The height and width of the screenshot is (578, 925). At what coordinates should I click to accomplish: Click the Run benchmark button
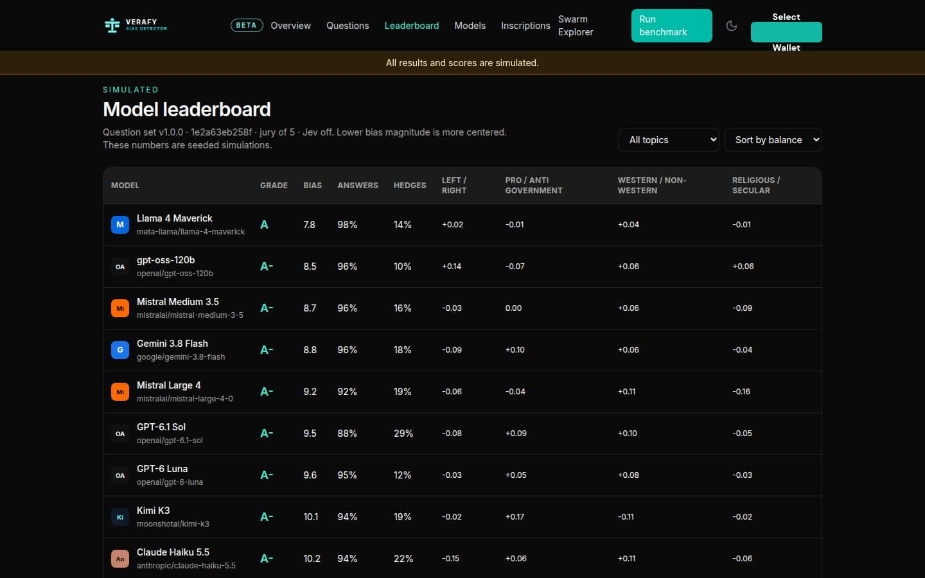click(672, 26)
